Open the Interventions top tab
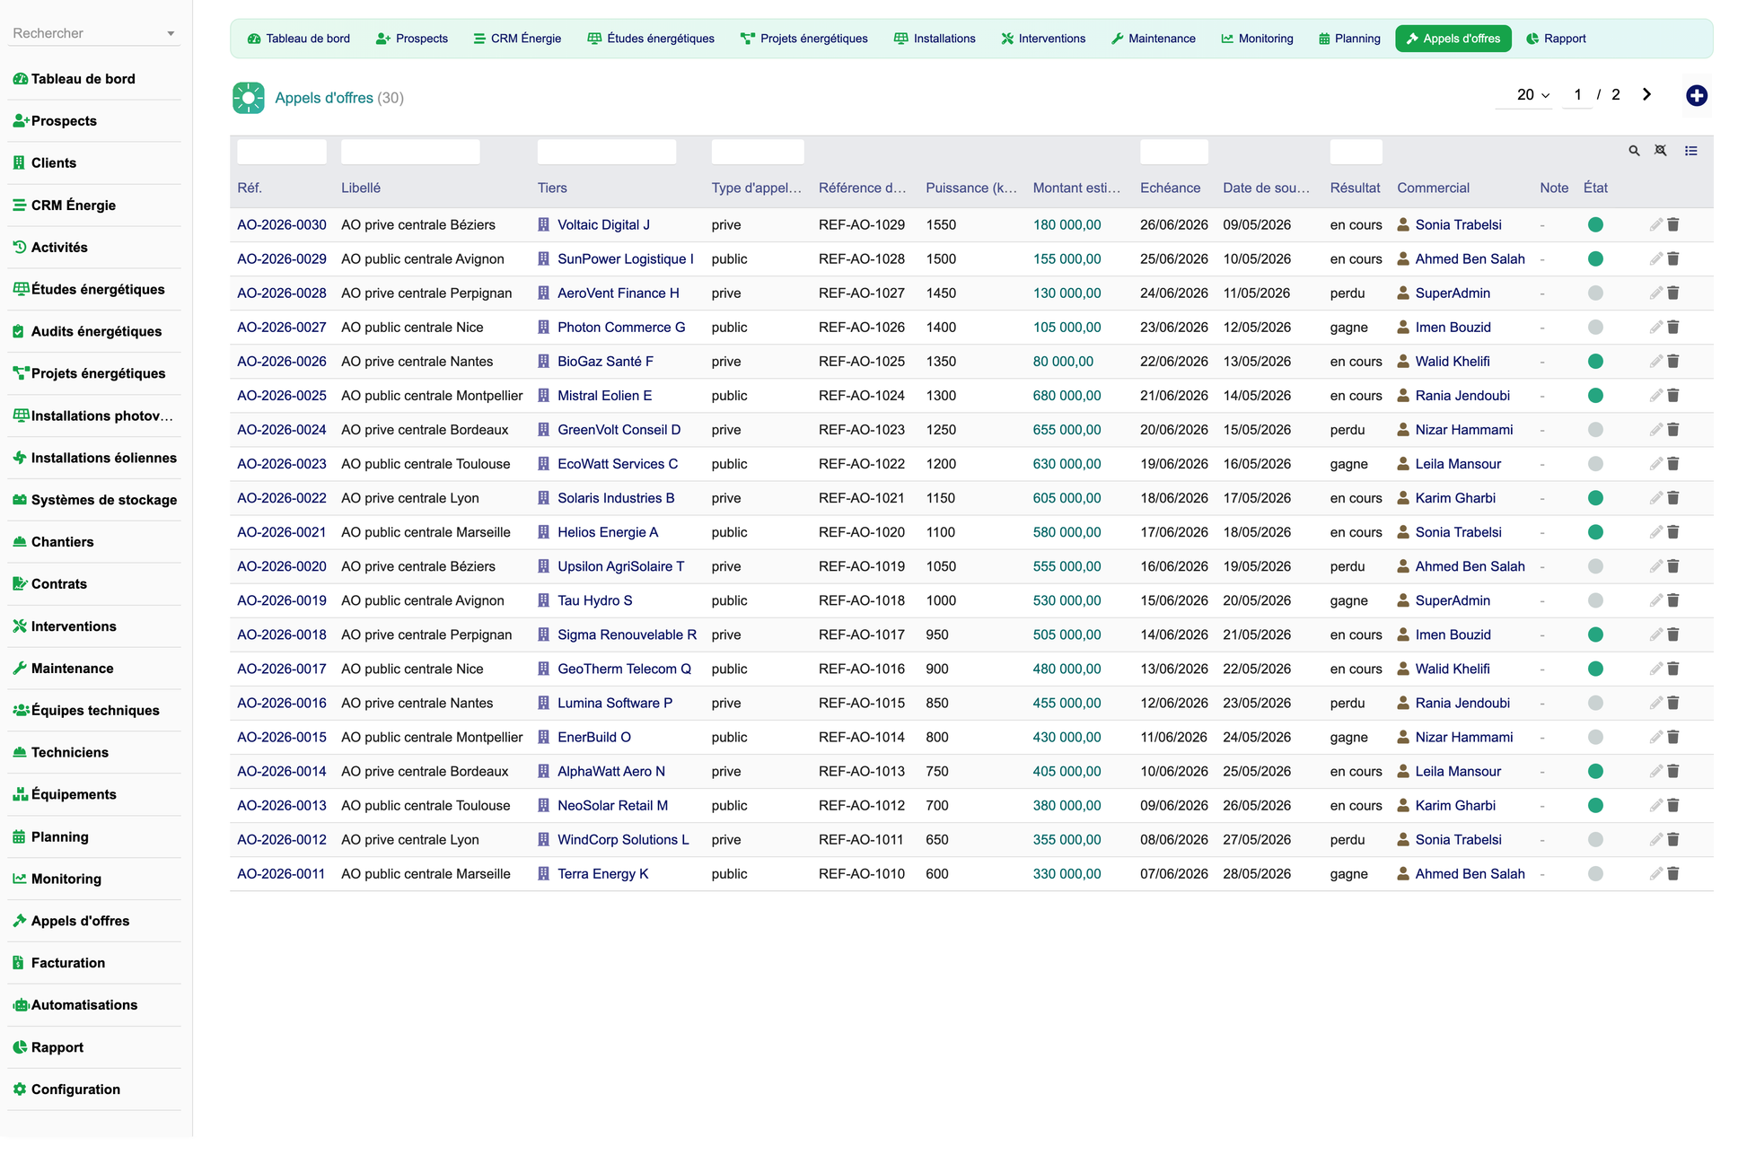1747x1155 pixels. [x=1043, y=39]
